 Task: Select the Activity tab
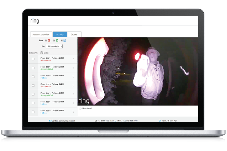(60, 35)
